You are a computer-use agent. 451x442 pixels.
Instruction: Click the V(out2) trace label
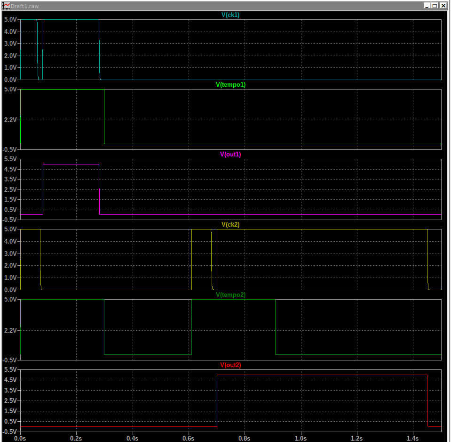(231, 365)
